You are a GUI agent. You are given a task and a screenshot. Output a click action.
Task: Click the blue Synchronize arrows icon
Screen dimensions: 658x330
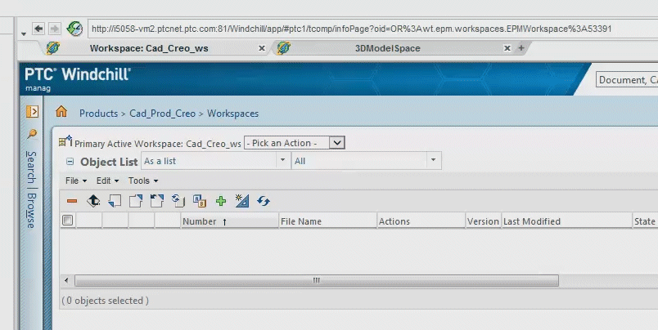[x=264, y=202]
